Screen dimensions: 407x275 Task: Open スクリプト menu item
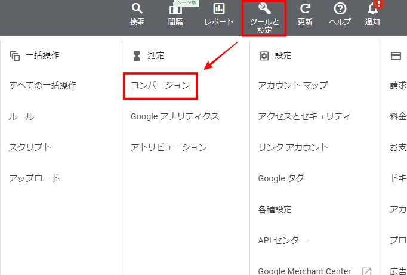[30, 147]
